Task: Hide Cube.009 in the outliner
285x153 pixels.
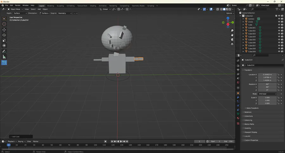Action: [x=279, y=52]
